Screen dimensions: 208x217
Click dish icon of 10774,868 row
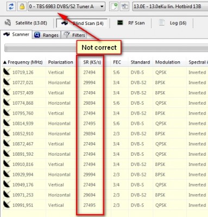point(7,103)
